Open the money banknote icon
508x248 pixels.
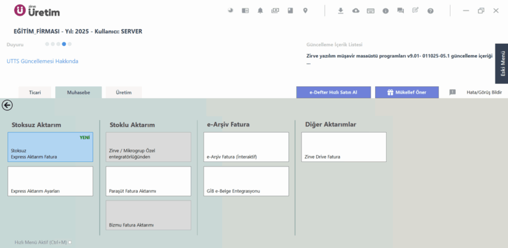[x=275, y=10]
